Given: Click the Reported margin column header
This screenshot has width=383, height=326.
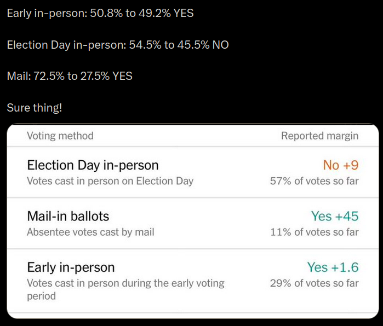Looking at the screenshot, I should click(320, 136).
